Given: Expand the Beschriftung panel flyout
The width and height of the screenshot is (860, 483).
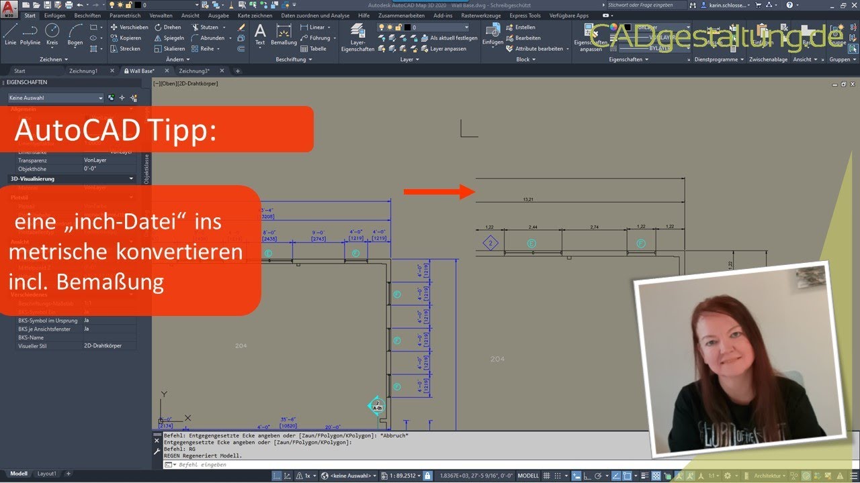Looking at the screenshot, I should tap(294, 60).
